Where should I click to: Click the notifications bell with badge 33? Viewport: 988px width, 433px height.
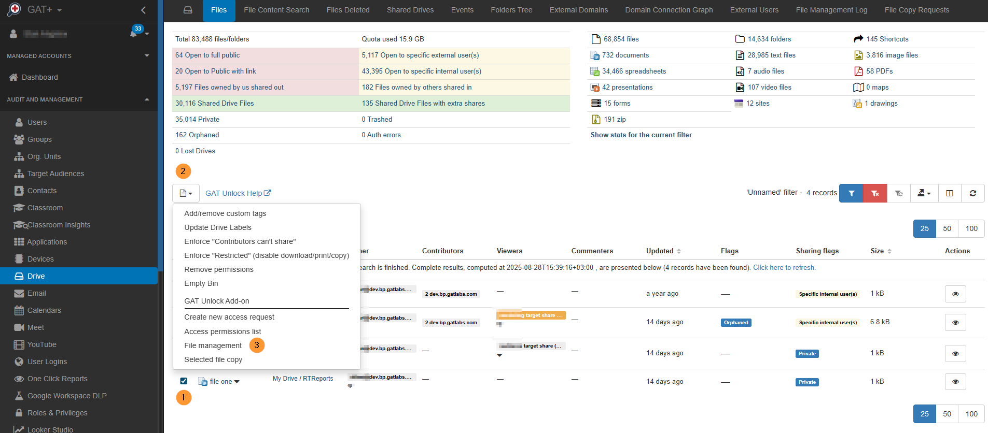(134, 34)
